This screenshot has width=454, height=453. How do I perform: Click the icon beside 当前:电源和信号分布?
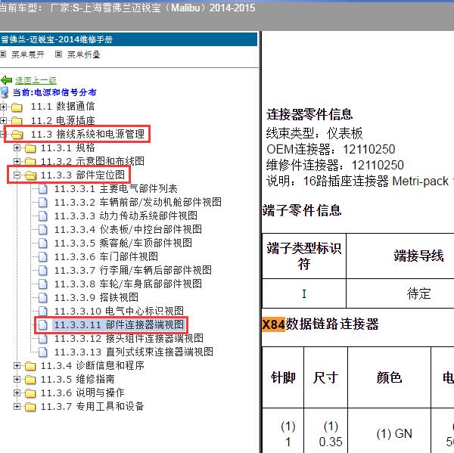[x=5, y=92]
